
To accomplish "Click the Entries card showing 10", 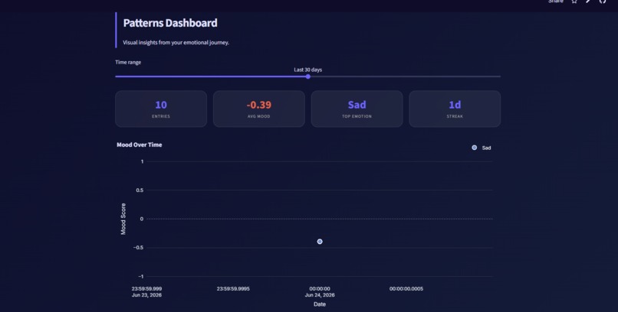I will pyautogui.click(x=161, y=109).
